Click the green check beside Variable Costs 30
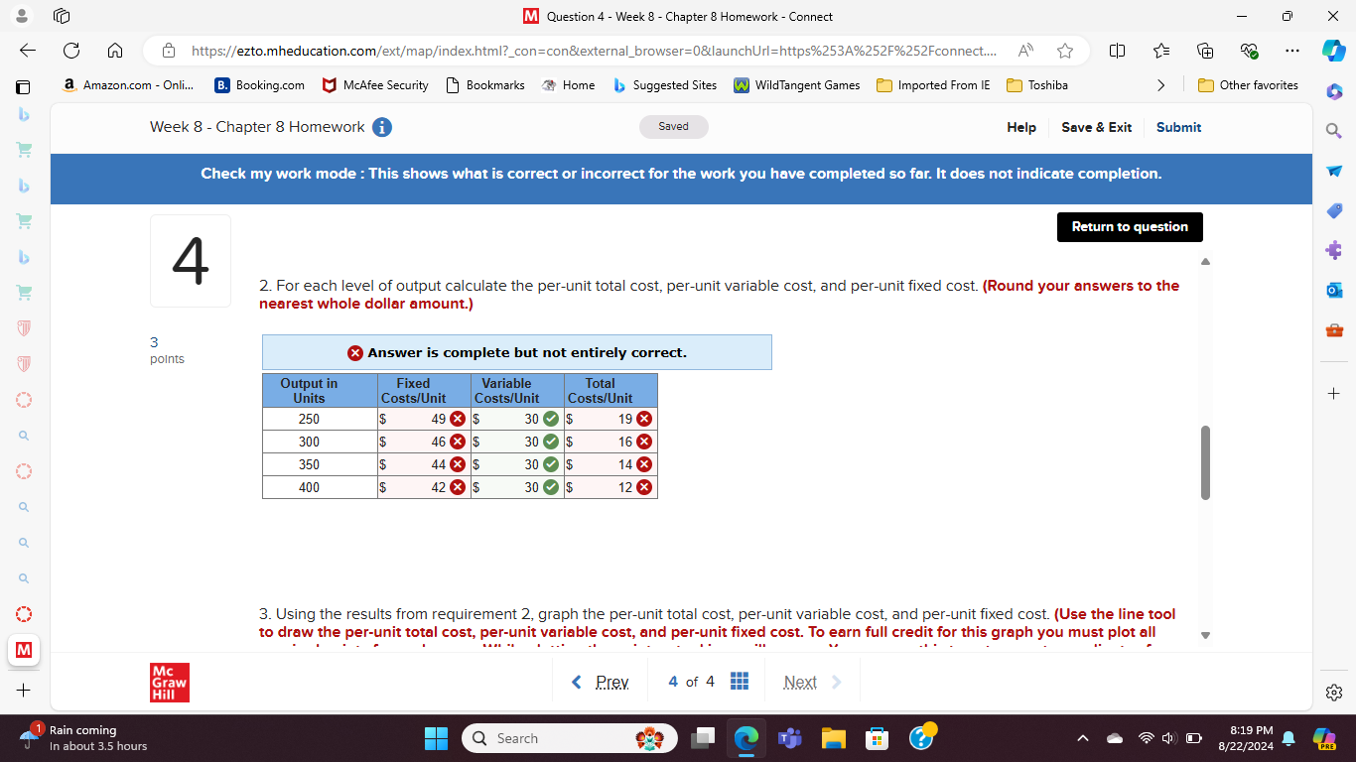This screenshot has height=762, width=1356. click(550, 419)
